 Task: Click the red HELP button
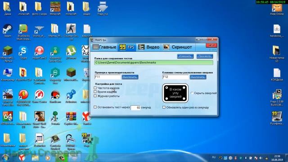coord(211,45)
